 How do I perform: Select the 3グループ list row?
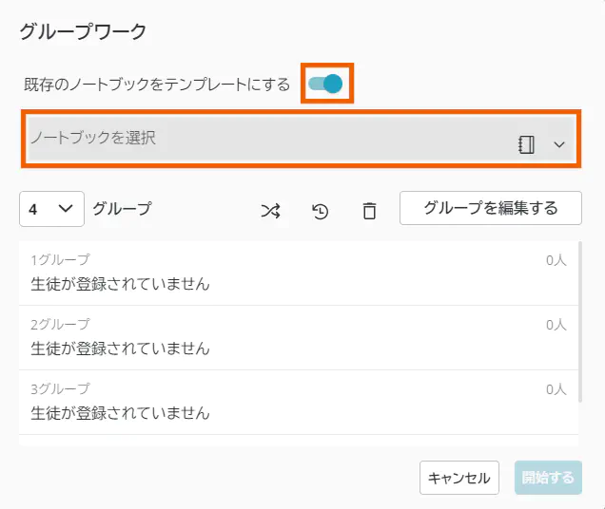point(285,402)
